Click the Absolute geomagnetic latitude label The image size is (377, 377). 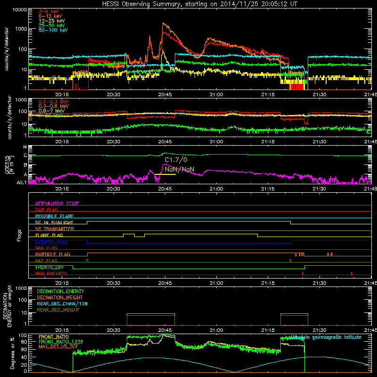coord(326,337)
